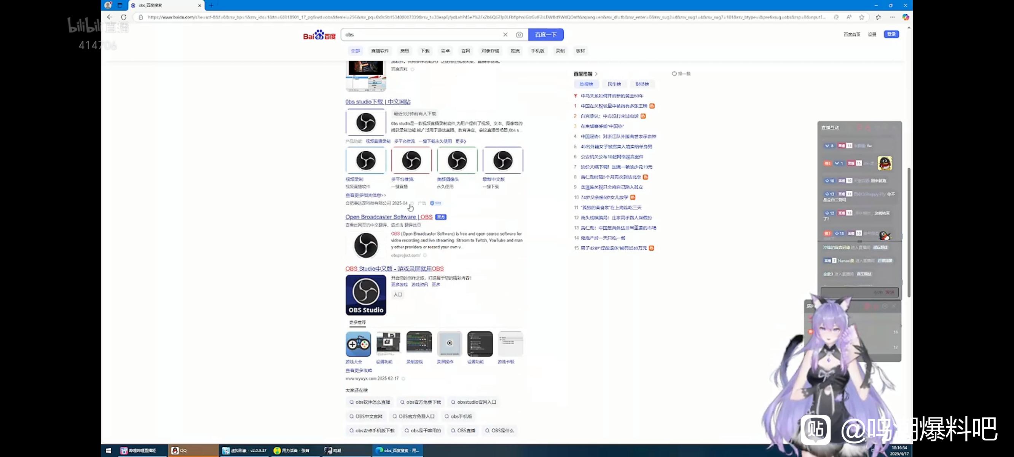Viewport: 1014px width, 457px height.
Task: Select the 安卓 filter tab
Action: pos(445,51)
